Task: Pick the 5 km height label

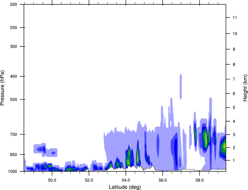Action: tap(234, 108)
